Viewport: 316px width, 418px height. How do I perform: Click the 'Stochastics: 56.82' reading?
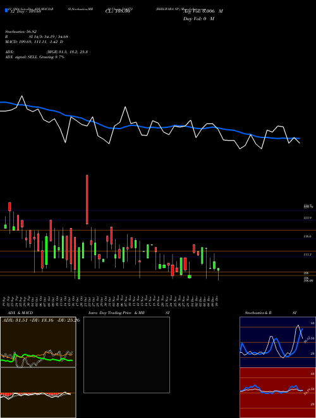click(x=20, y=32)
